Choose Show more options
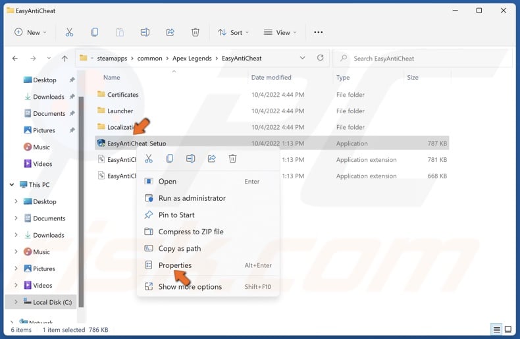The height and width of the screenshot is (339, 520). tap(208, 286)
